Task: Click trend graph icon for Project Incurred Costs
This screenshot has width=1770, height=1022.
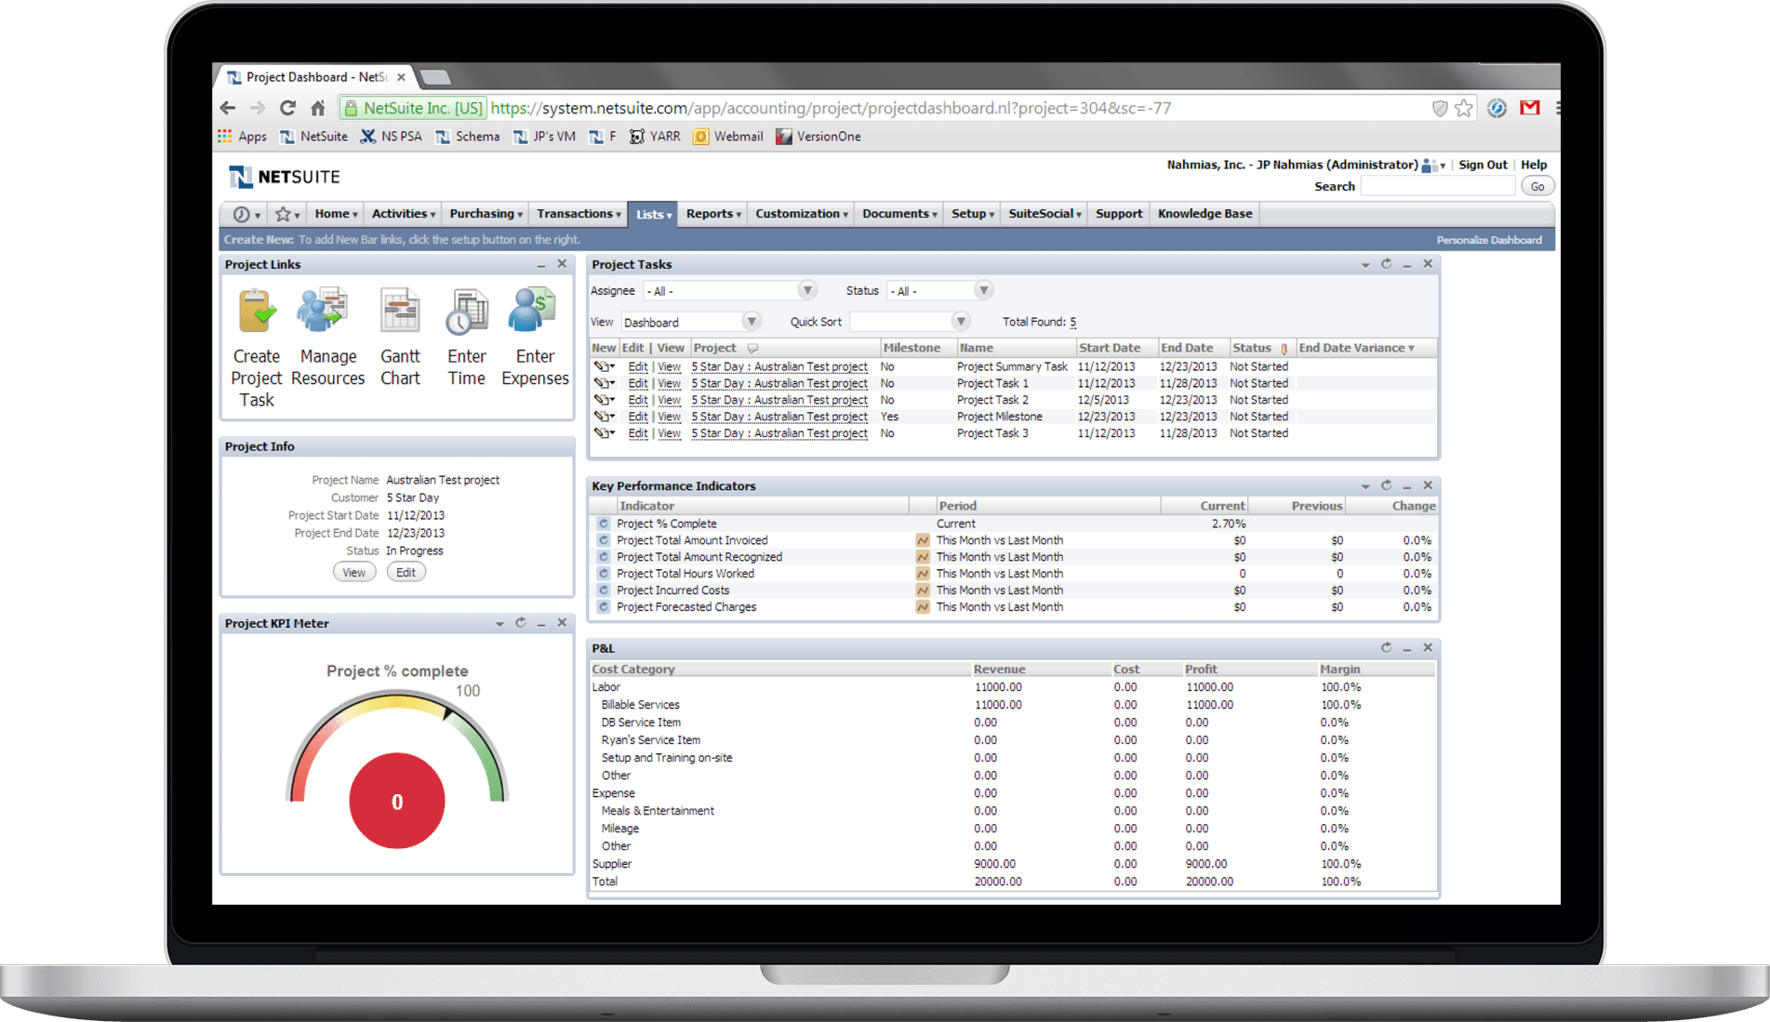Action: coord(923,591)
